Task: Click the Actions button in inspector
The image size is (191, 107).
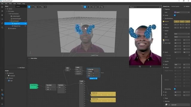Action: pyautogui.click(x=187, y=6)
